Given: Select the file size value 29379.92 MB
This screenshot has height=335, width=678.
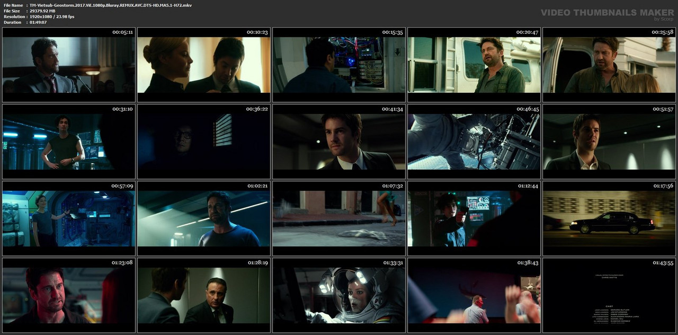Looking at the screenshot, I should (x=42, y=11).
